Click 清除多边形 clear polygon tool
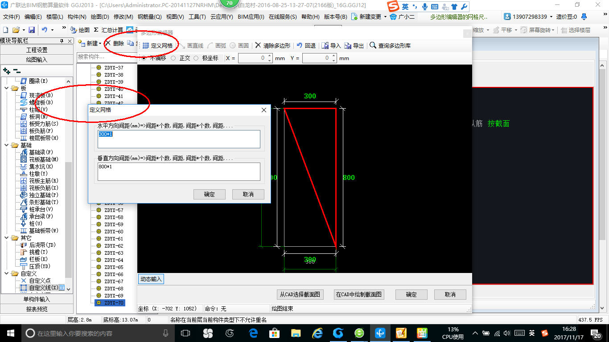This screenshot has width=609, height=342. 272,45
